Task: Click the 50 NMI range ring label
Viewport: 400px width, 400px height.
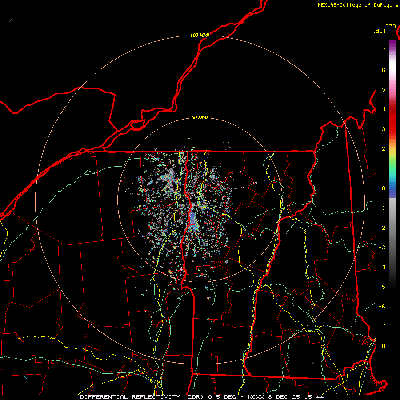Action: [x=200, y=117]
